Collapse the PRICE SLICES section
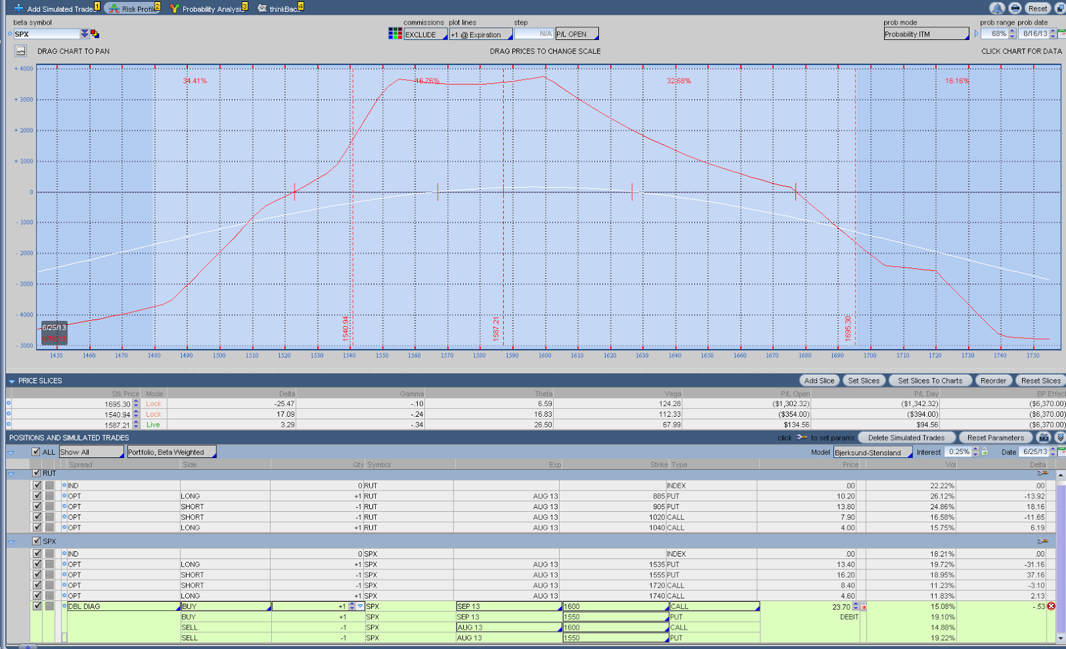The image size is (1066, 649). pyautogui.click(x=11, y=381)
